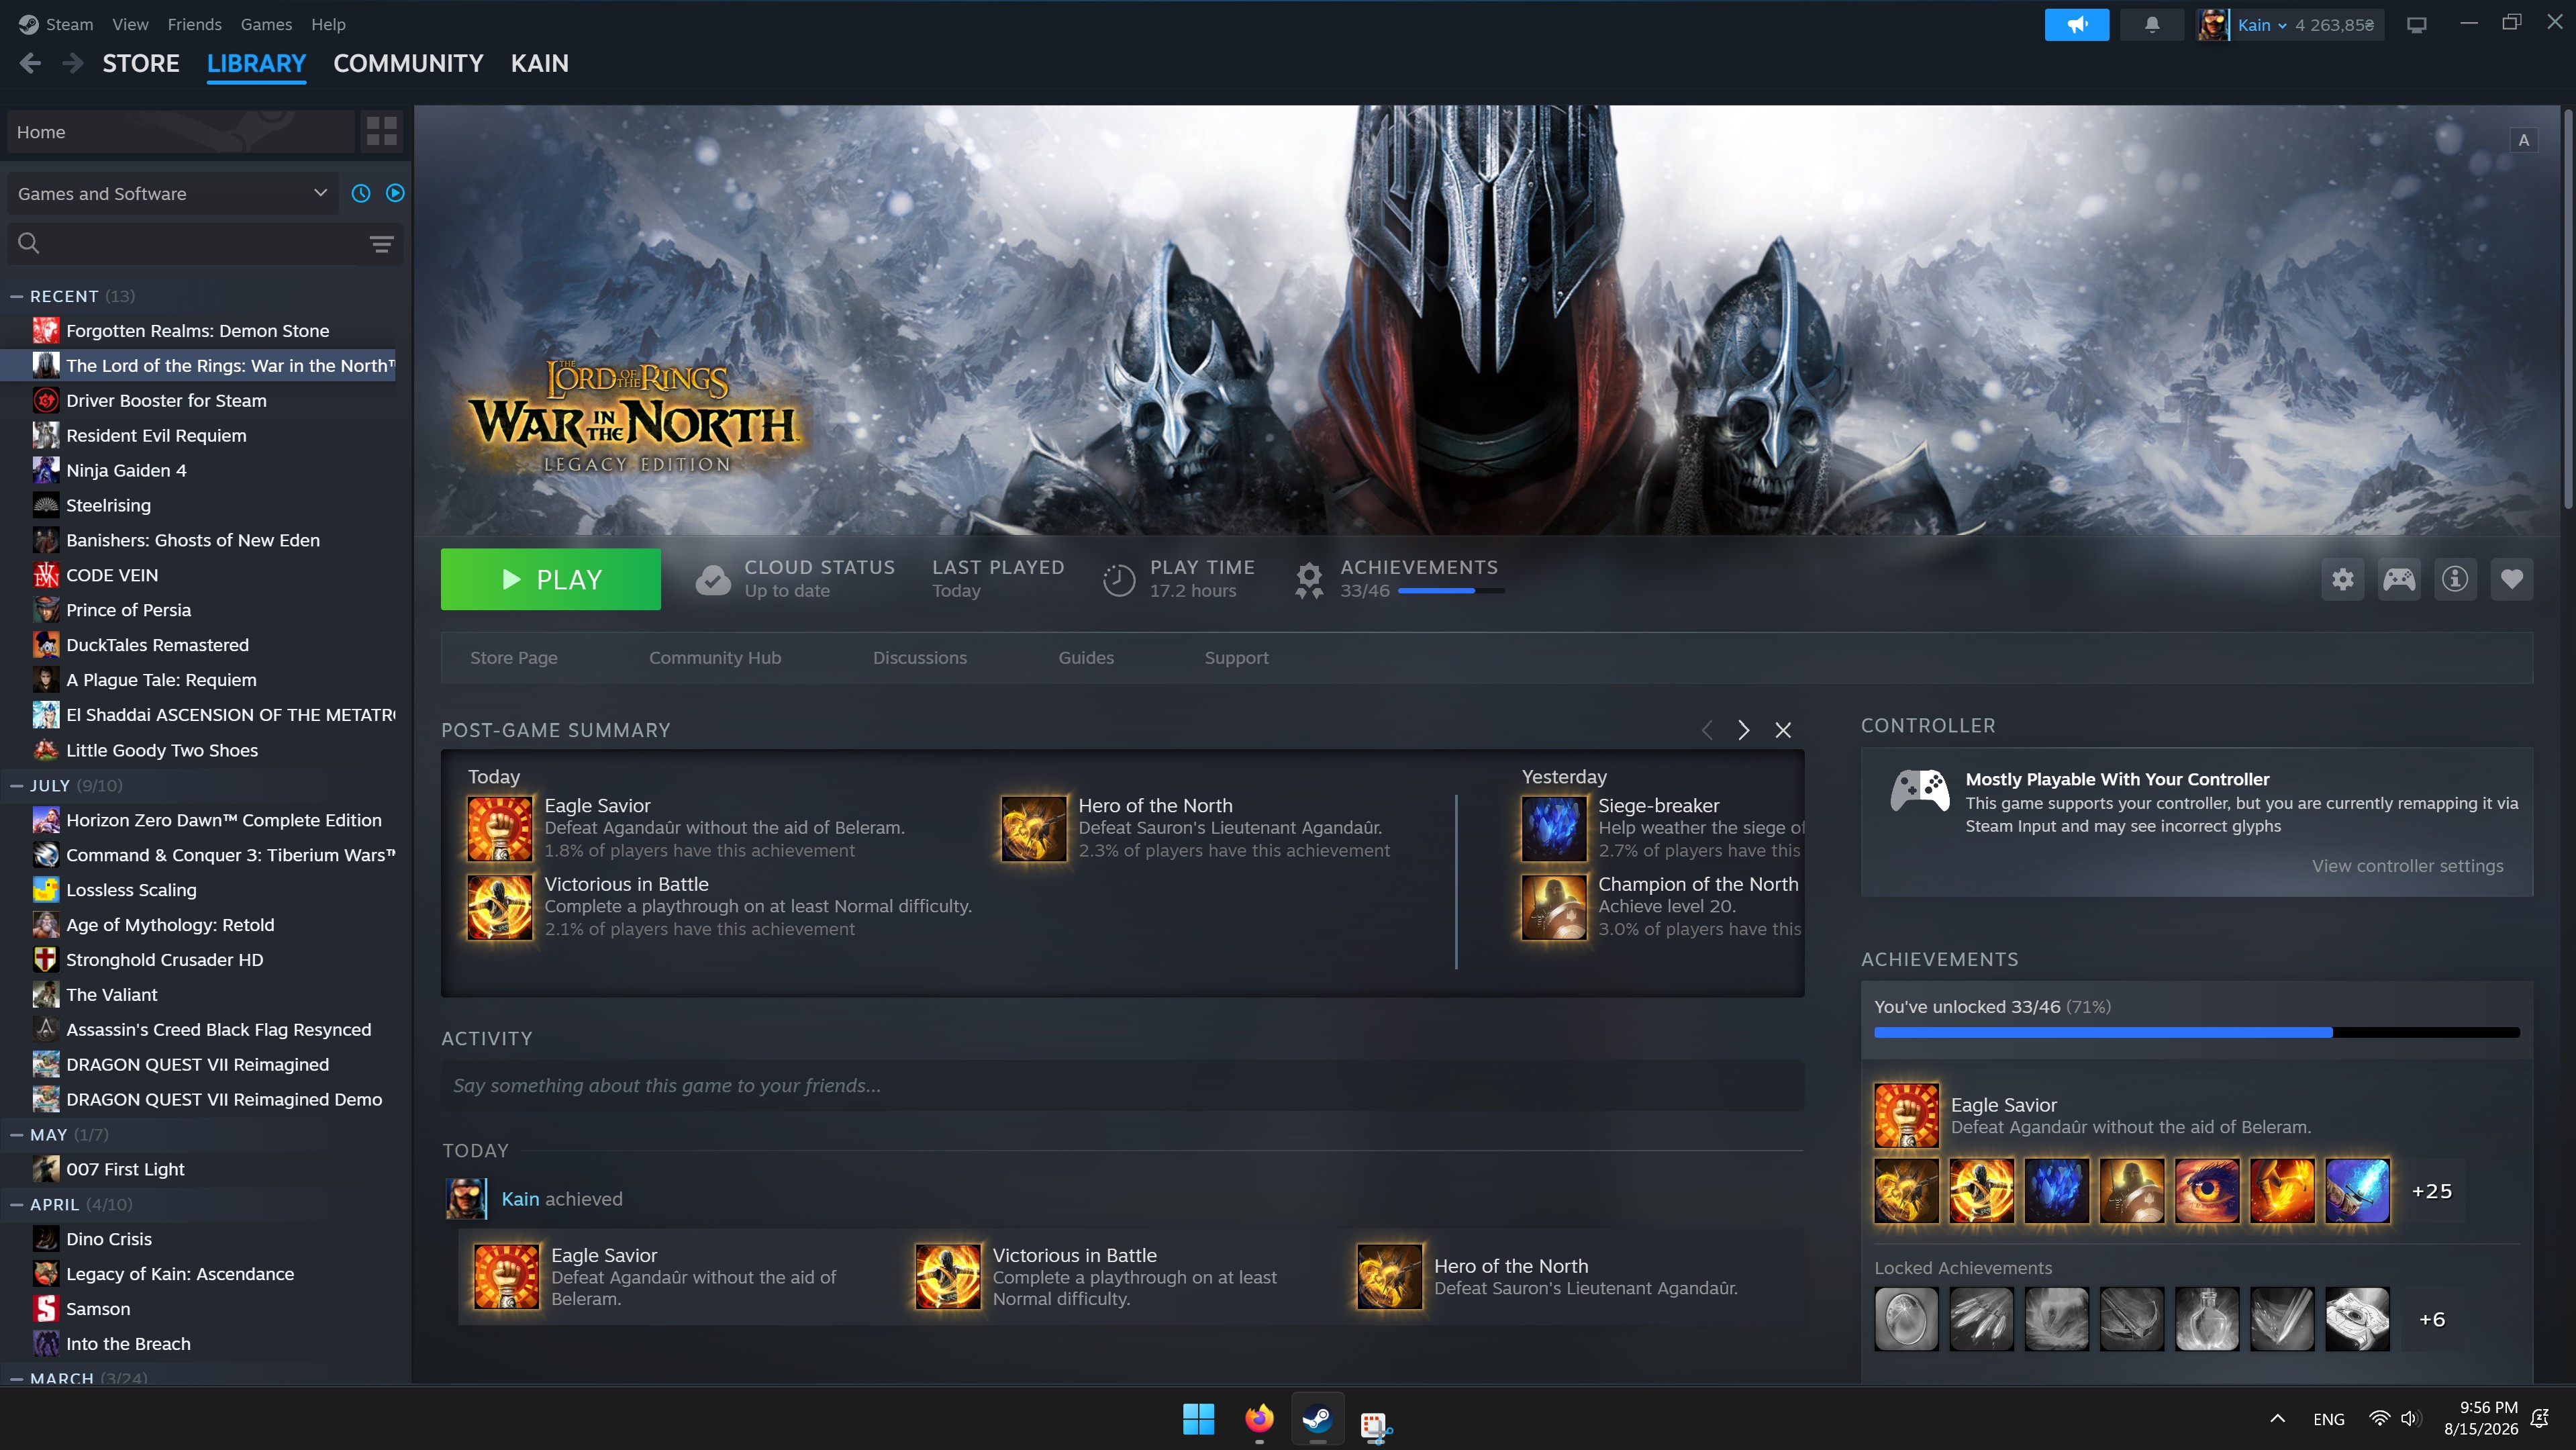2576x1450 pixels.
Task: Show hidden system tray icons
Action: point(2278,1418)
